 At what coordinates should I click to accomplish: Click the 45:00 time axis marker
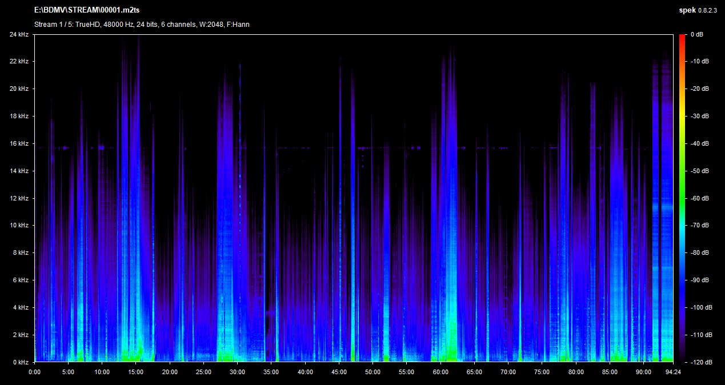coord(339,372)
